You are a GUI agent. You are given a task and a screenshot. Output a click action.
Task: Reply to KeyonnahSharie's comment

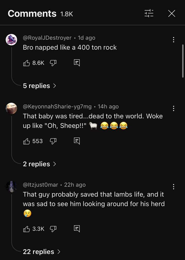point(77,141)
